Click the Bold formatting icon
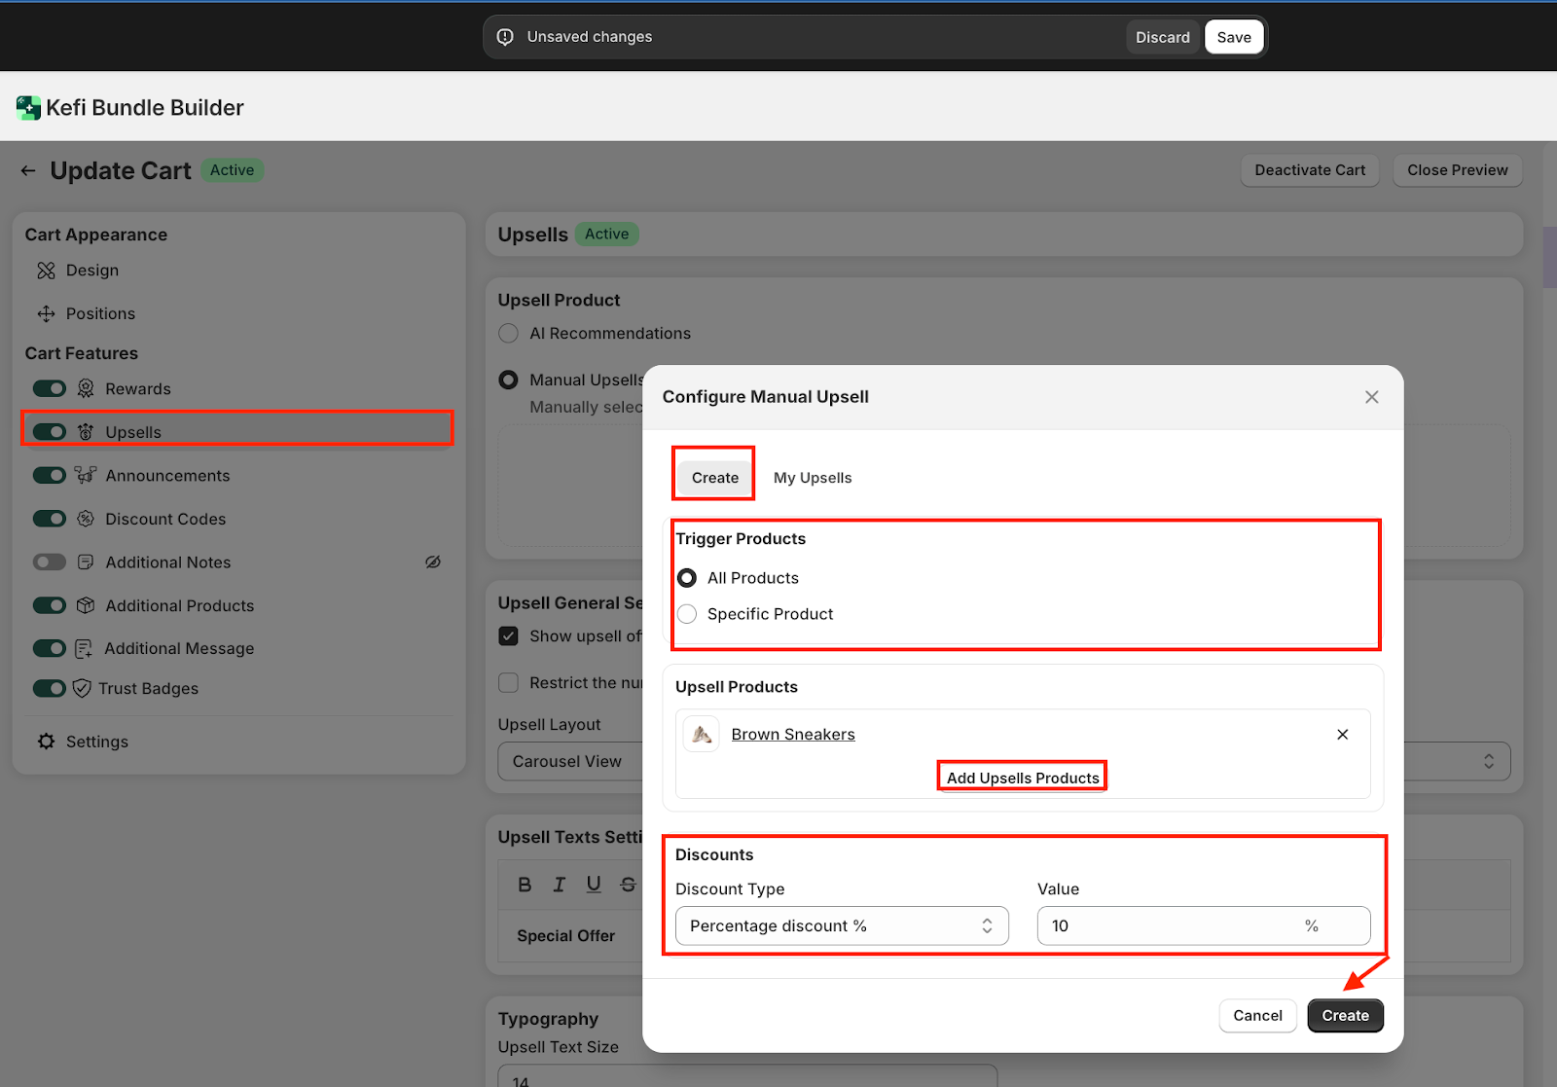Screen dimensions: 1557x1087 pos(525,885)
